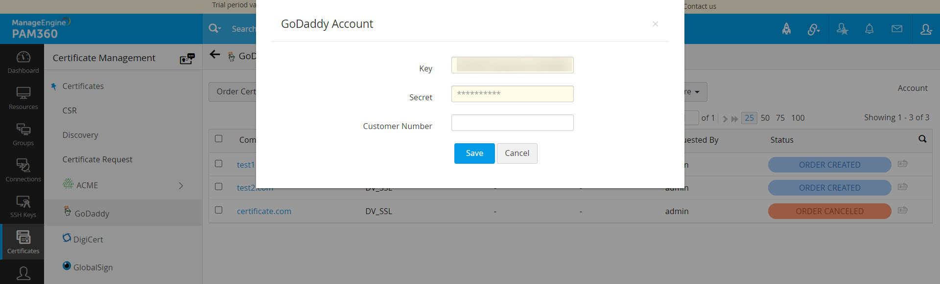The width and height of the screenshot is (940, 284).
Task: Click the back arrow beside GoDaddy title
Action: (x=215, y=55)
